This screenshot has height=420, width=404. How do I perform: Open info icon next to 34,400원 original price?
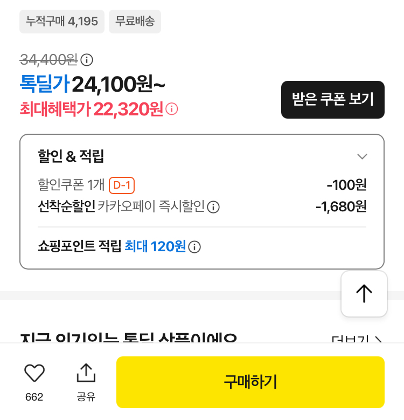pos(87,60)
